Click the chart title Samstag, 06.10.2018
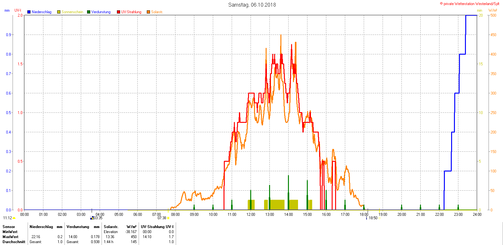The width and height of the screenshot is (503, 245). coord(252,5)
